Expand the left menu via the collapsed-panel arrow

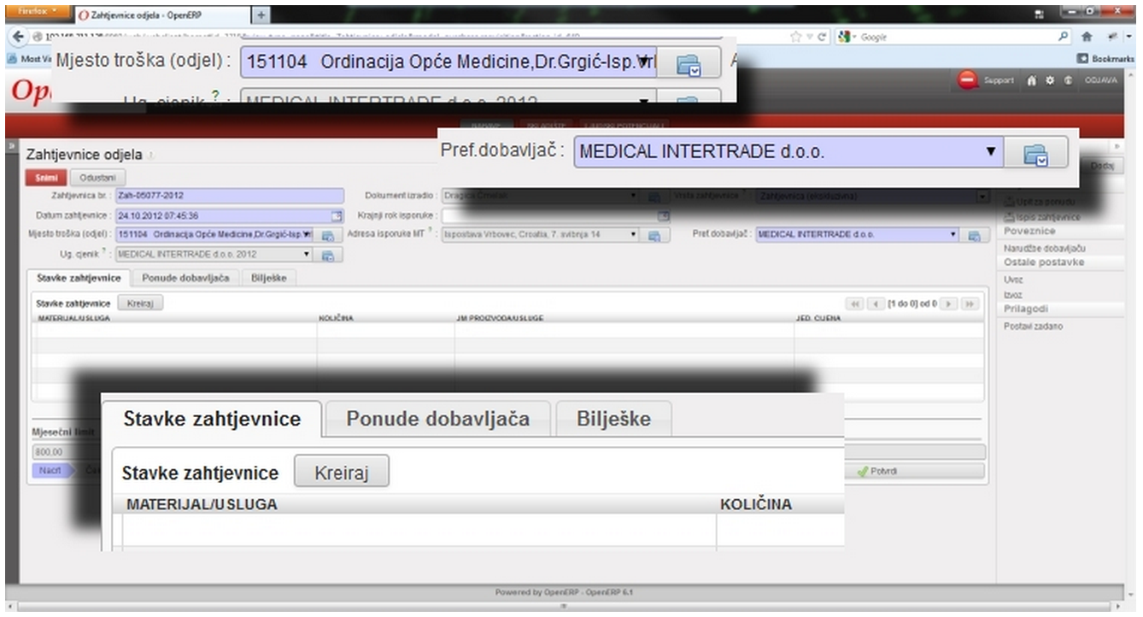10,147
